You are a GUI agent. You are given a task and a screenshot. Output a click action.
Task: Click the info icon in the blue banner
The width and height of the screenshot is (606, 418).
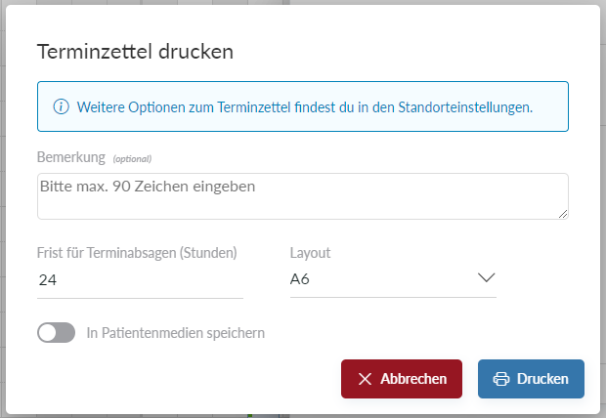(61, 106)
